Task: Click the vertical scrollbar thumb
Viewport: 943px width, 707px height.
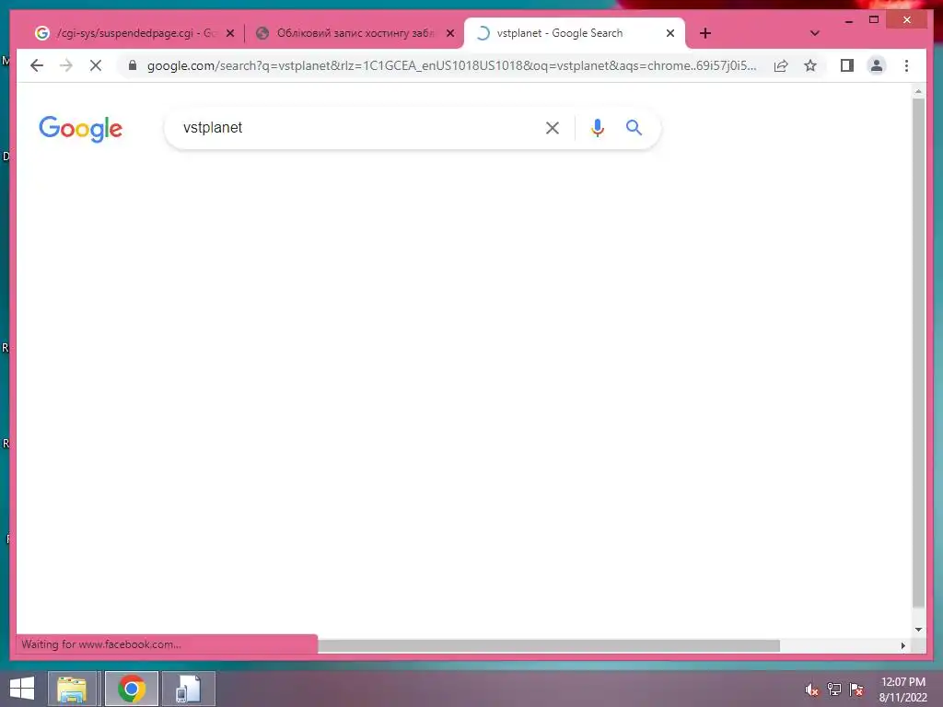Action: coord(918,353)
